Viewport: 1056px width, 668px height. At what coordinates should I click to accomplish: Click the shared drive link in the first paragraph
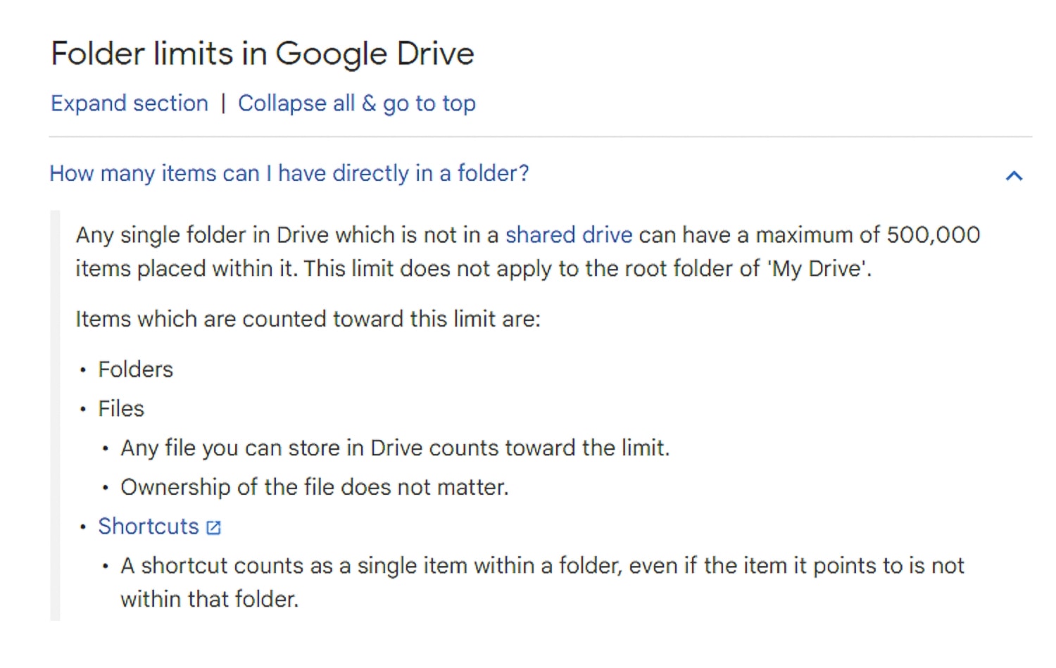pyautogui.click(x=568, y=235)
